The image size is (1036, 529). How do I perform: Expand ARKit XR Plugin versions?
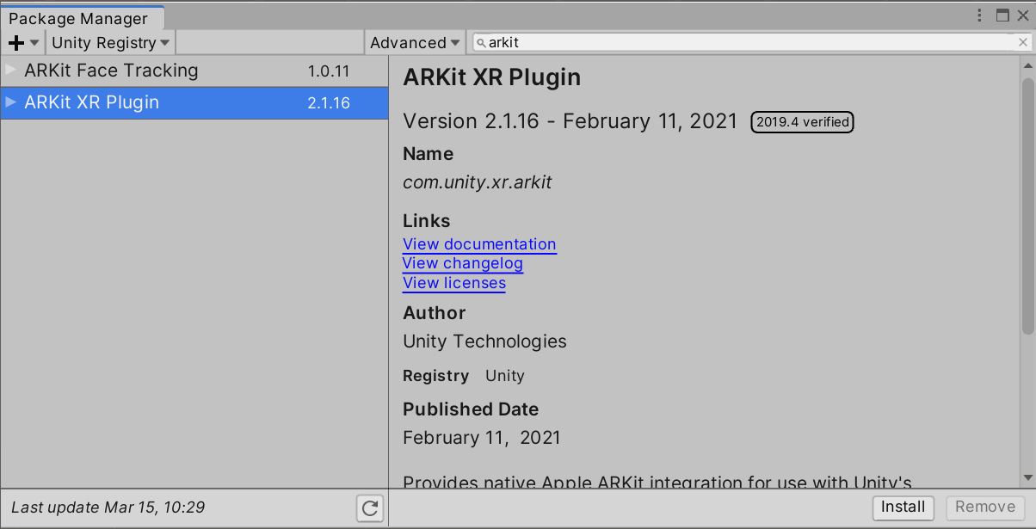[10, 102]
